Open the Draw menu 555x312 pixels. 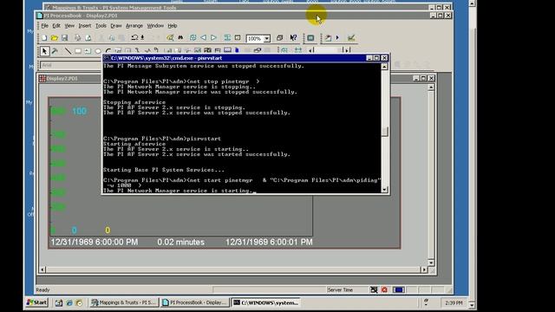116,26
